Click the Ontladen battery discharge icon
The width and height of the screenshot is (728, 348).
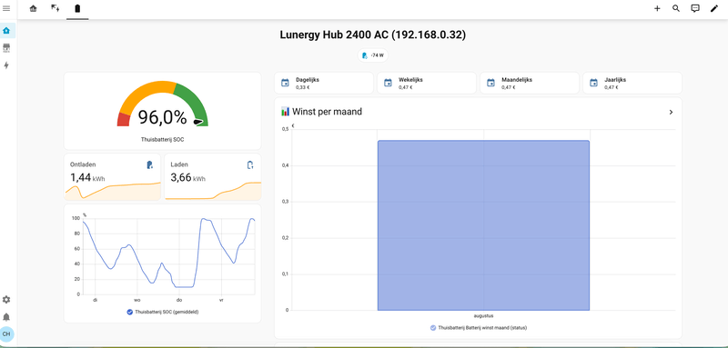pyautogui.click(x=149, y=165)
